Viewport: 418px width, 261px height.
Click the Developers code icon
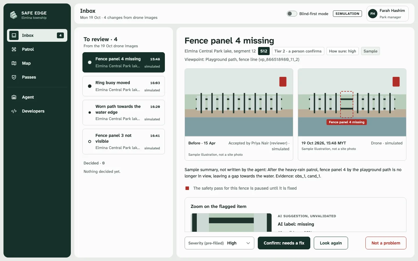[x=14, y=111]
